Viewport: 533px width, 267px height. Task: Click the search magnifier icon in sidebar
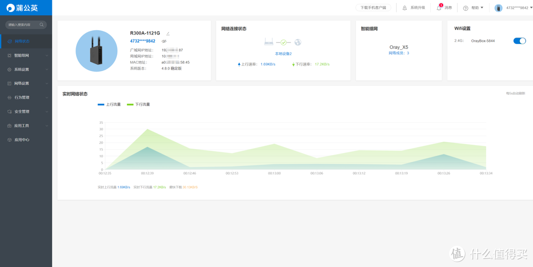click(42, 25)
